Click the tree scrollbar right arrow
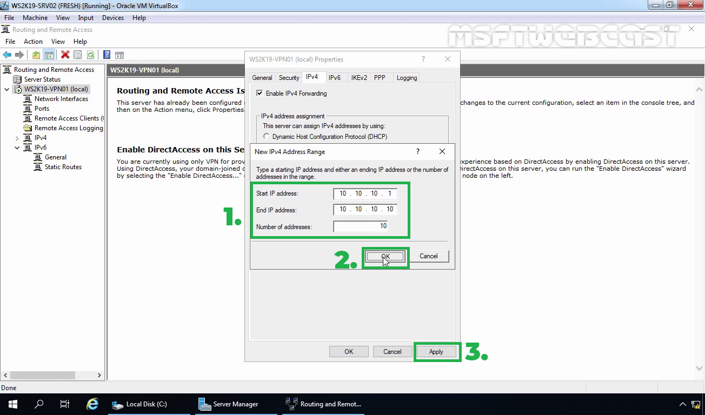The height and width of the screenshot is (415, 705). [x=99, y=375]
